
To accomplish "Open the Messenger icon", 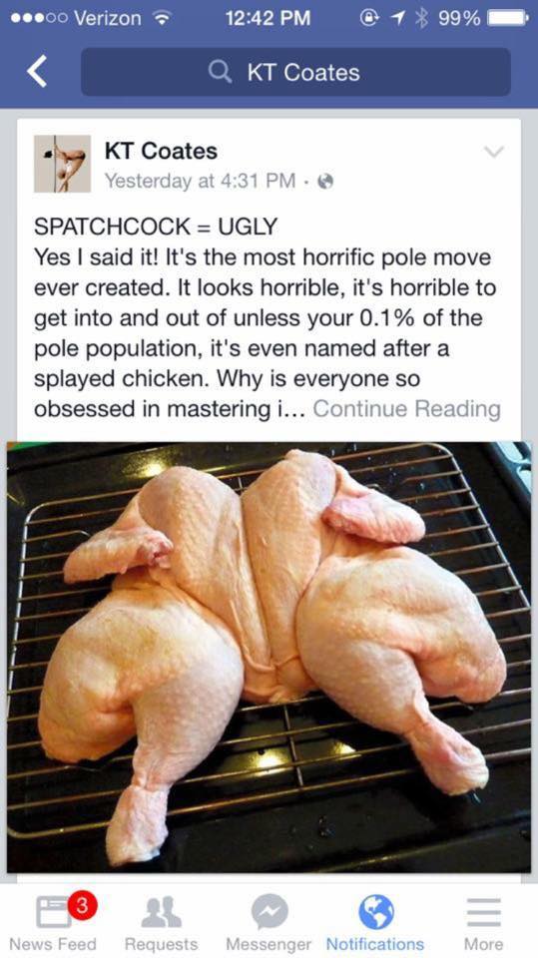I will 269,912.
